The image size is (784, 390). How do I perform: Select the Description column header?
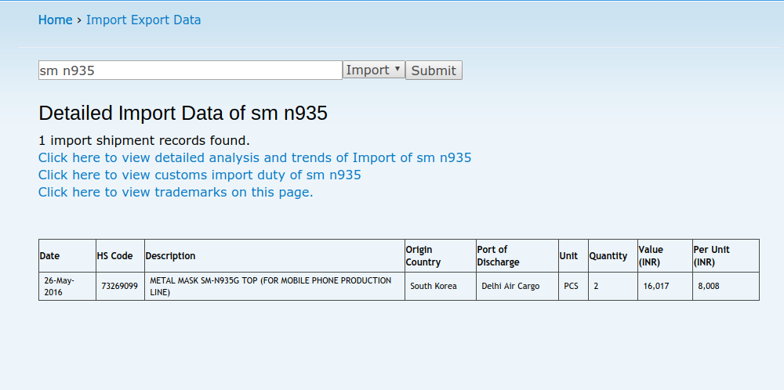(x=171, y=256)
